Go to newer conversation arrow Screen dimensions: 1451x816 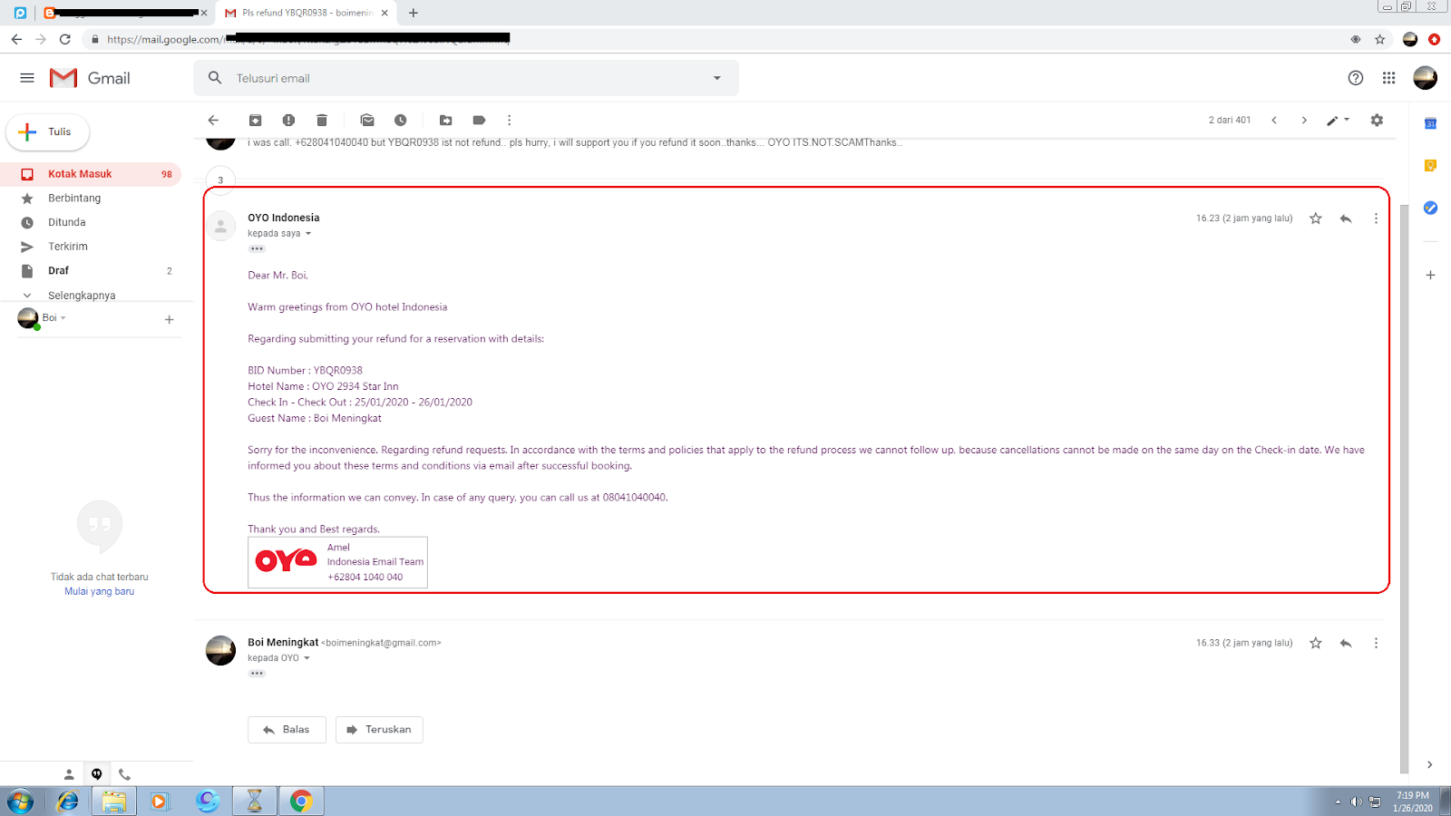click(x=1274, y=120)
